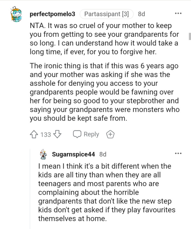The image size is (191, 229).
Task: Select the upvote arrow on perfectpomelo3's comment
Action: point(33,134)
